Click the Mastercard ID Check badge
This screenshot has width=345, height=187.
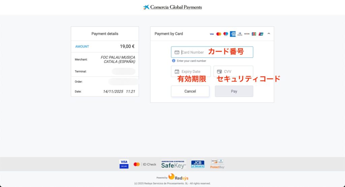pyautogui.click(x=145, y=164)
